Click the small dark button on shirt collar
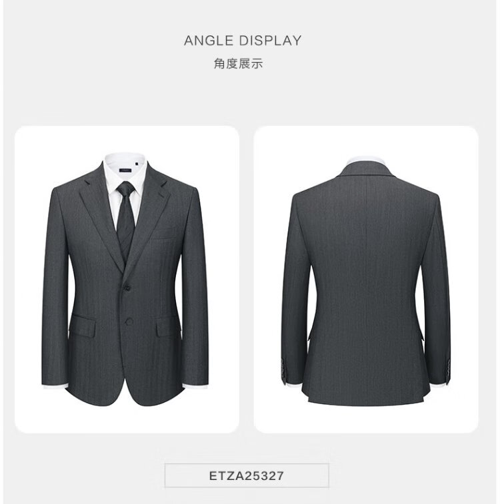 pyautogui.click(x=137, y=163)
